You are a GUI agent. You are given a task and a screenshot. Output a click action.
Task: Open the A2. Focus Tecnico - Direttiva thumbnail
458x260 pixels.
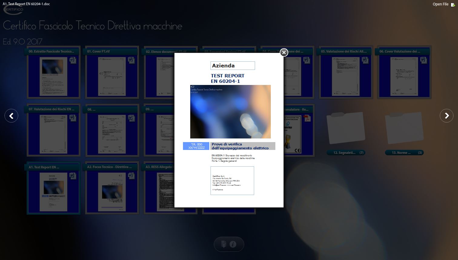112,192
